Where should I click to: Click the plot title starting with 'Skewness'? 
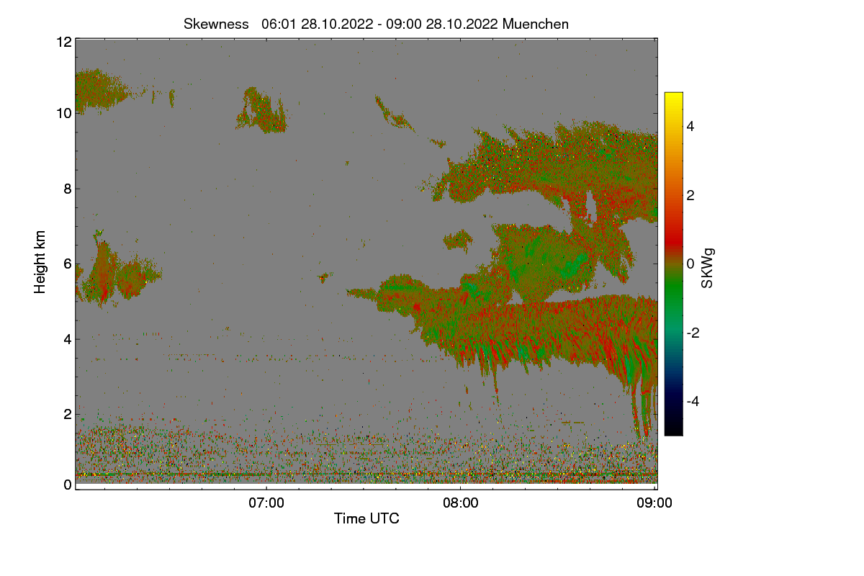pyautogui.click(x=376, y=24)
